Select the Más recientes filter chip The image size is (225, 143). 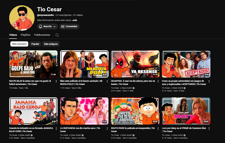point(19,44)
